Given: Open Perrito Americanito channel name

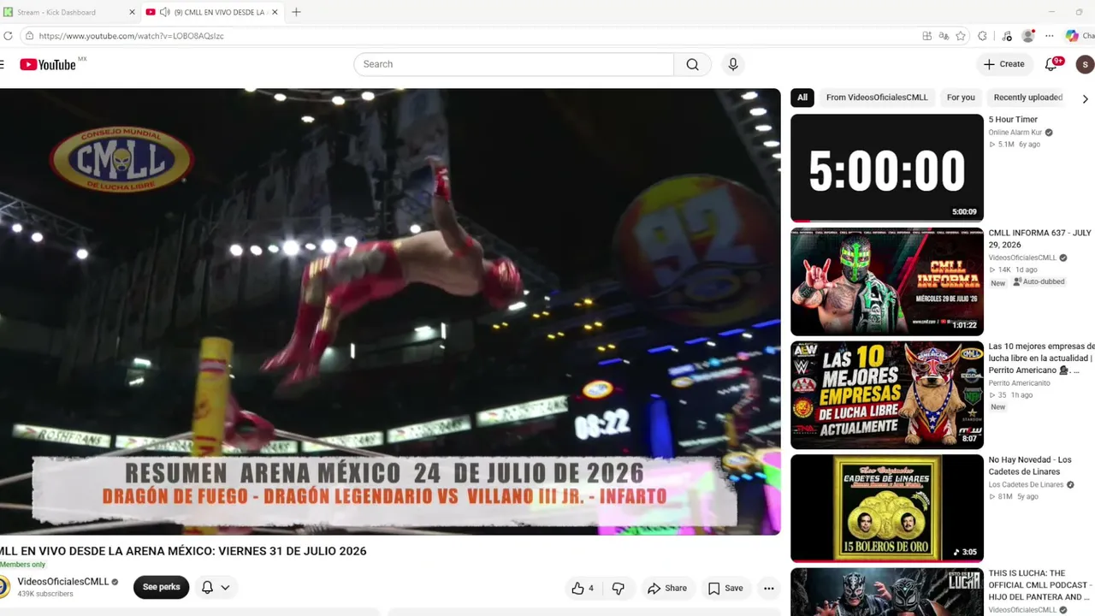Looking at the screenshot, I should tap(1019, 383).
